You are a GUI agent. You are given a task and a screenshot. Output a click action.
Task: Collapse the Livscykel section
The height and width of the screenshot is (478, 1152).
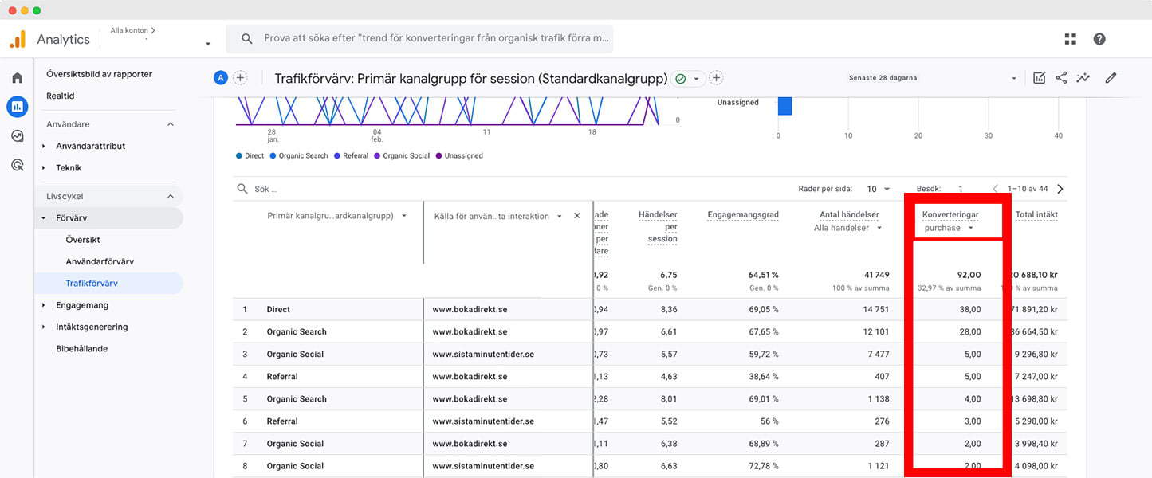click(x=170, y=196)
